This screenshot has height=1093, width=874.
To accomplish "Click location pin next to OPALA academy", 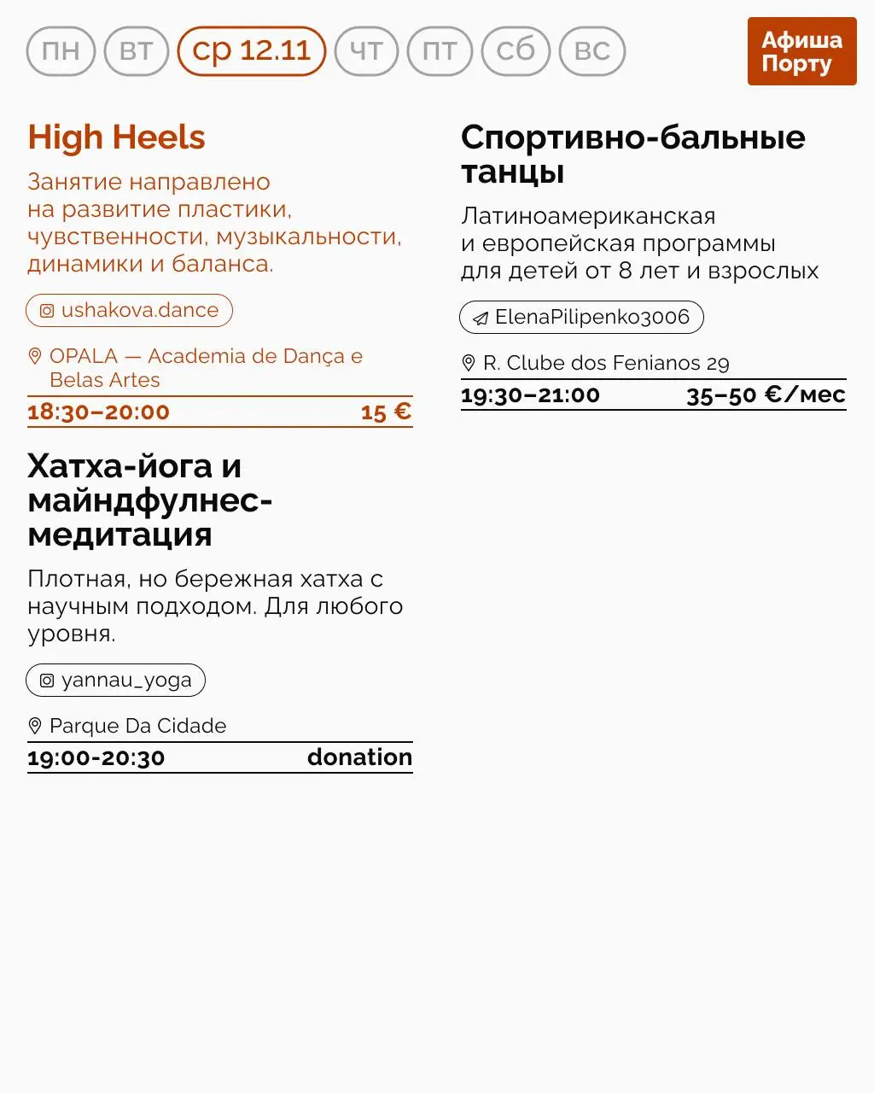I will 35,356.
